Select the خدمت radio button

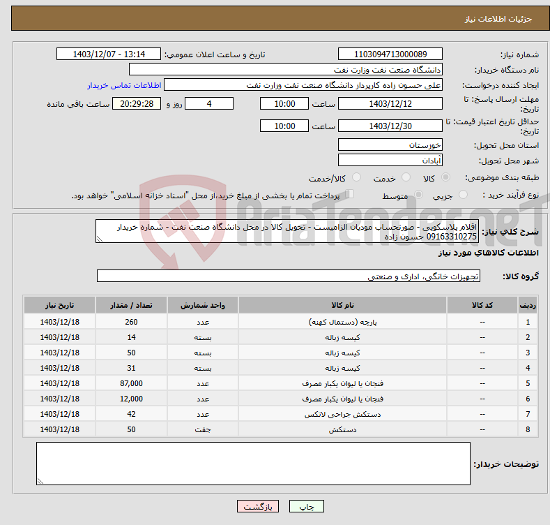click(x=406, y=177)
